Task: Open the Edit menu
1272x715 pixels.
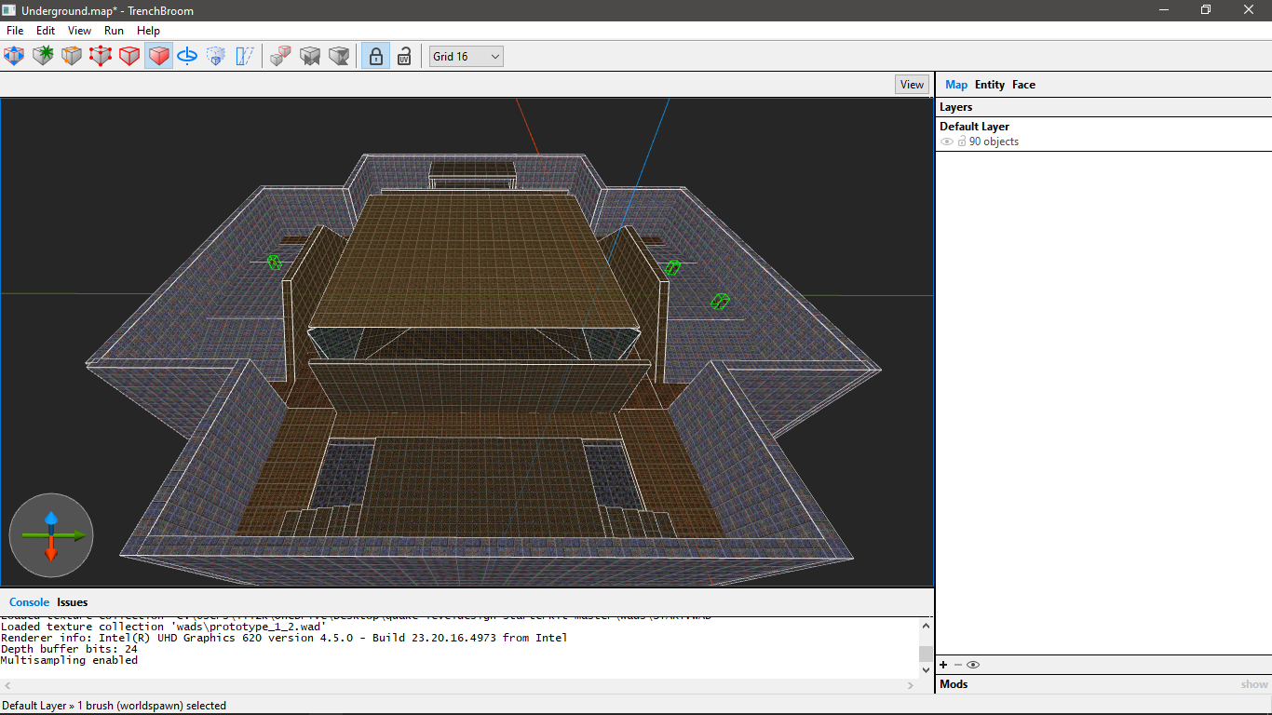Action: [x=46, y=31]
